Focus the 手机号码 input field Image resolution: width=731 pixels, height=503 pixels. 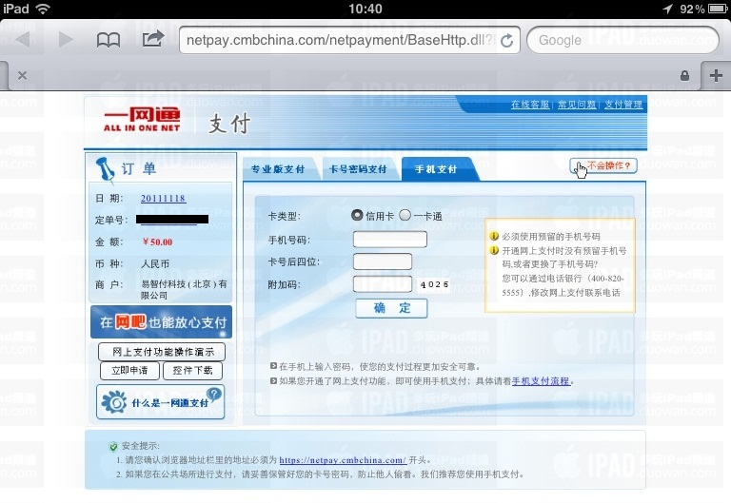(x=390, y=240)
